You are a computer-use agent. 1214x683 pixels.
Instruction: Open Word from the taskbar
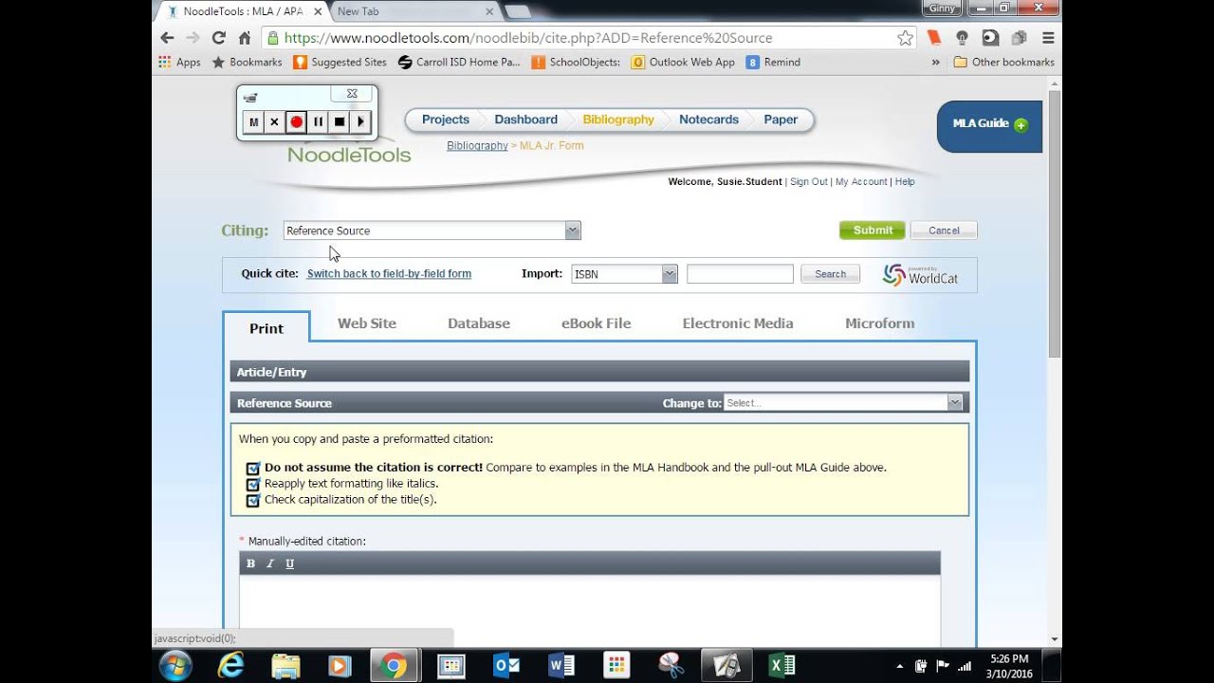561,666
